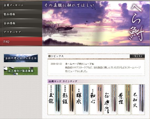Screen dimensions: 150x119
Task: Select the 影鑓 rod thumbnail
Action: pyautogui.click(x=68, y=100)
